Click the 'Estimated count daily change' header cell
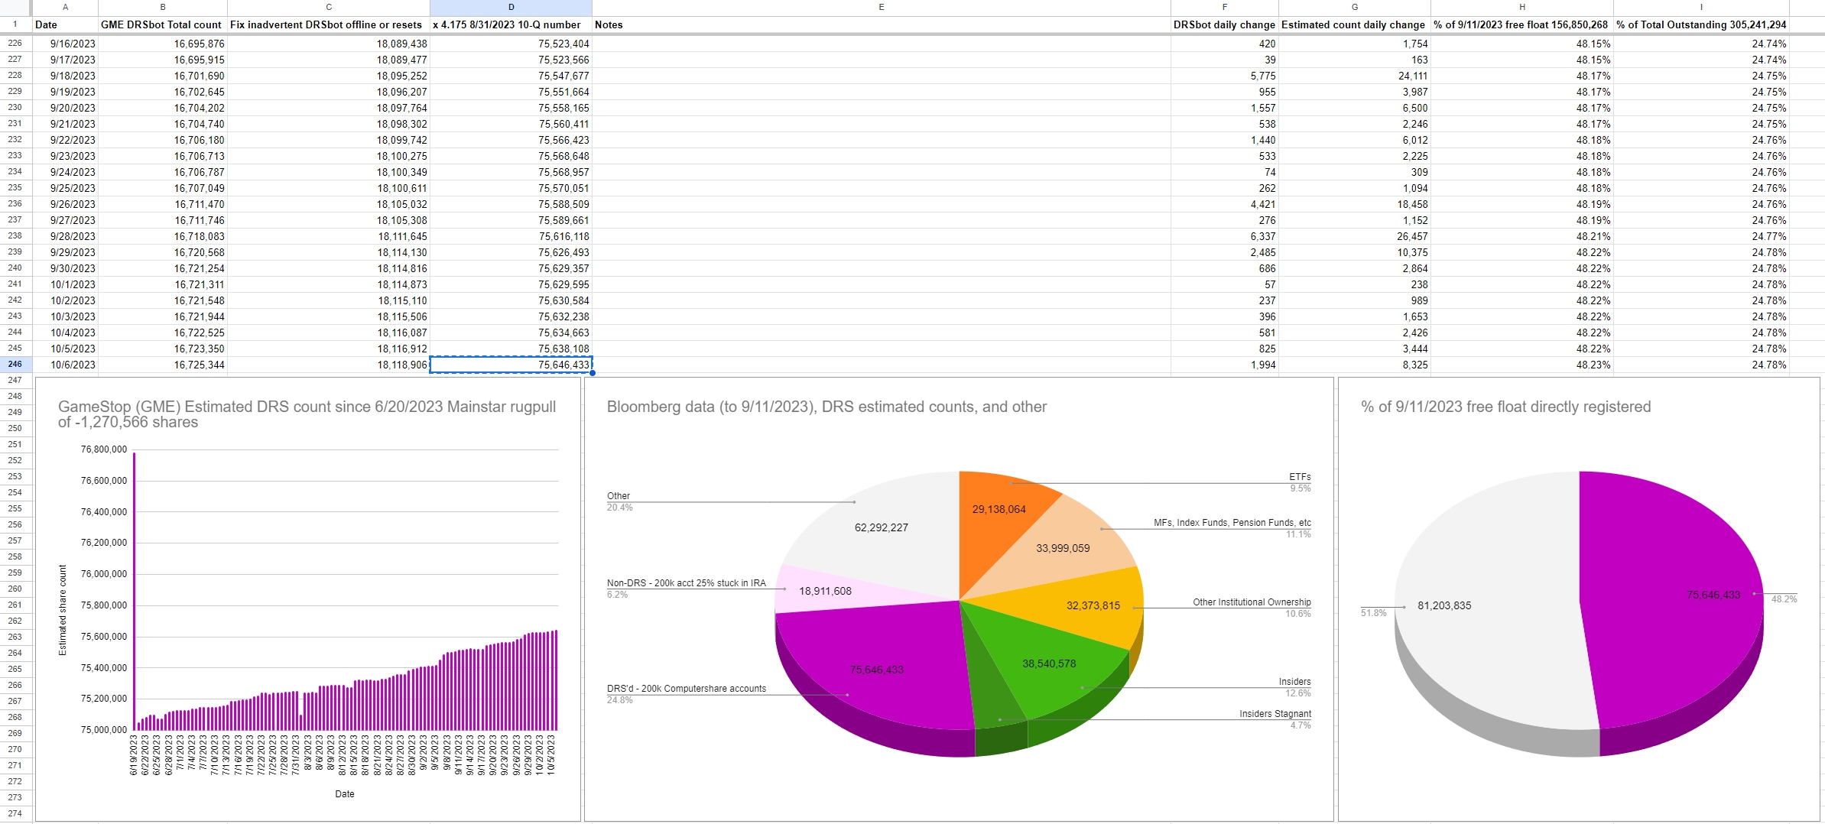This screenshot has width=1825, height=824. point(1353,24)
